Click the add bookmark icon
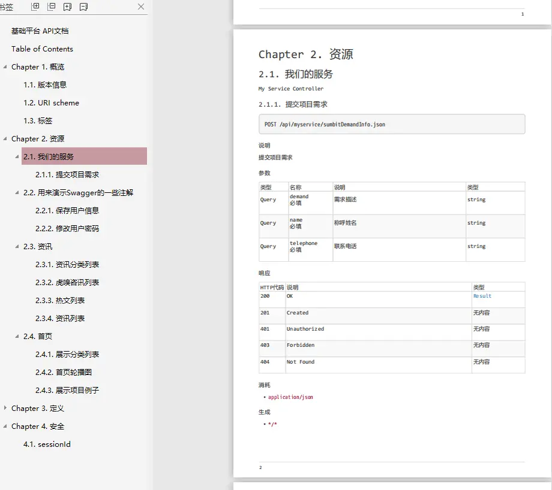This screenshot has width=552, height=490. [67, 7]
